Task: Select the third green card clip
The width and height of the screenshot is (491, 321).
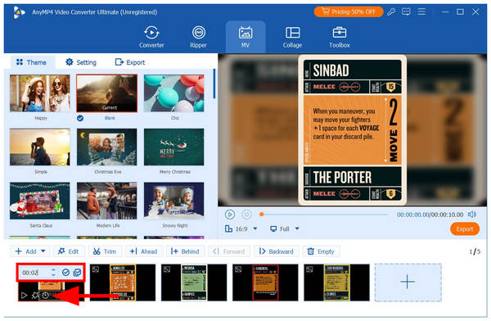Action: 194,283
